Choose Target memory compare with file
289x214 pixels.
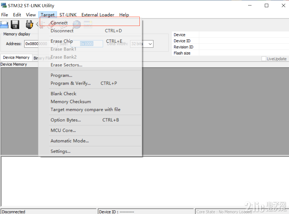[x=90, y=109]
